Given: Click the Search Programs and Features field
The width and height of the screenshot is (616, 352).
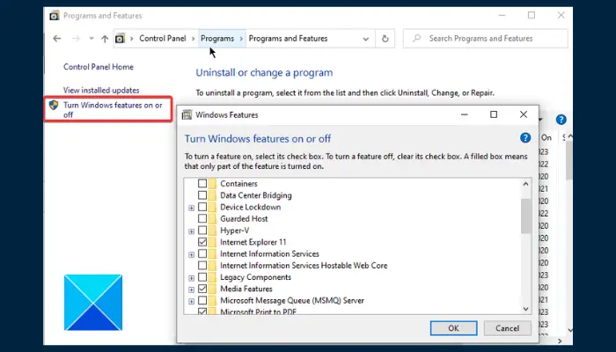Looking at the screenshot, I should [x=485, y=39].
